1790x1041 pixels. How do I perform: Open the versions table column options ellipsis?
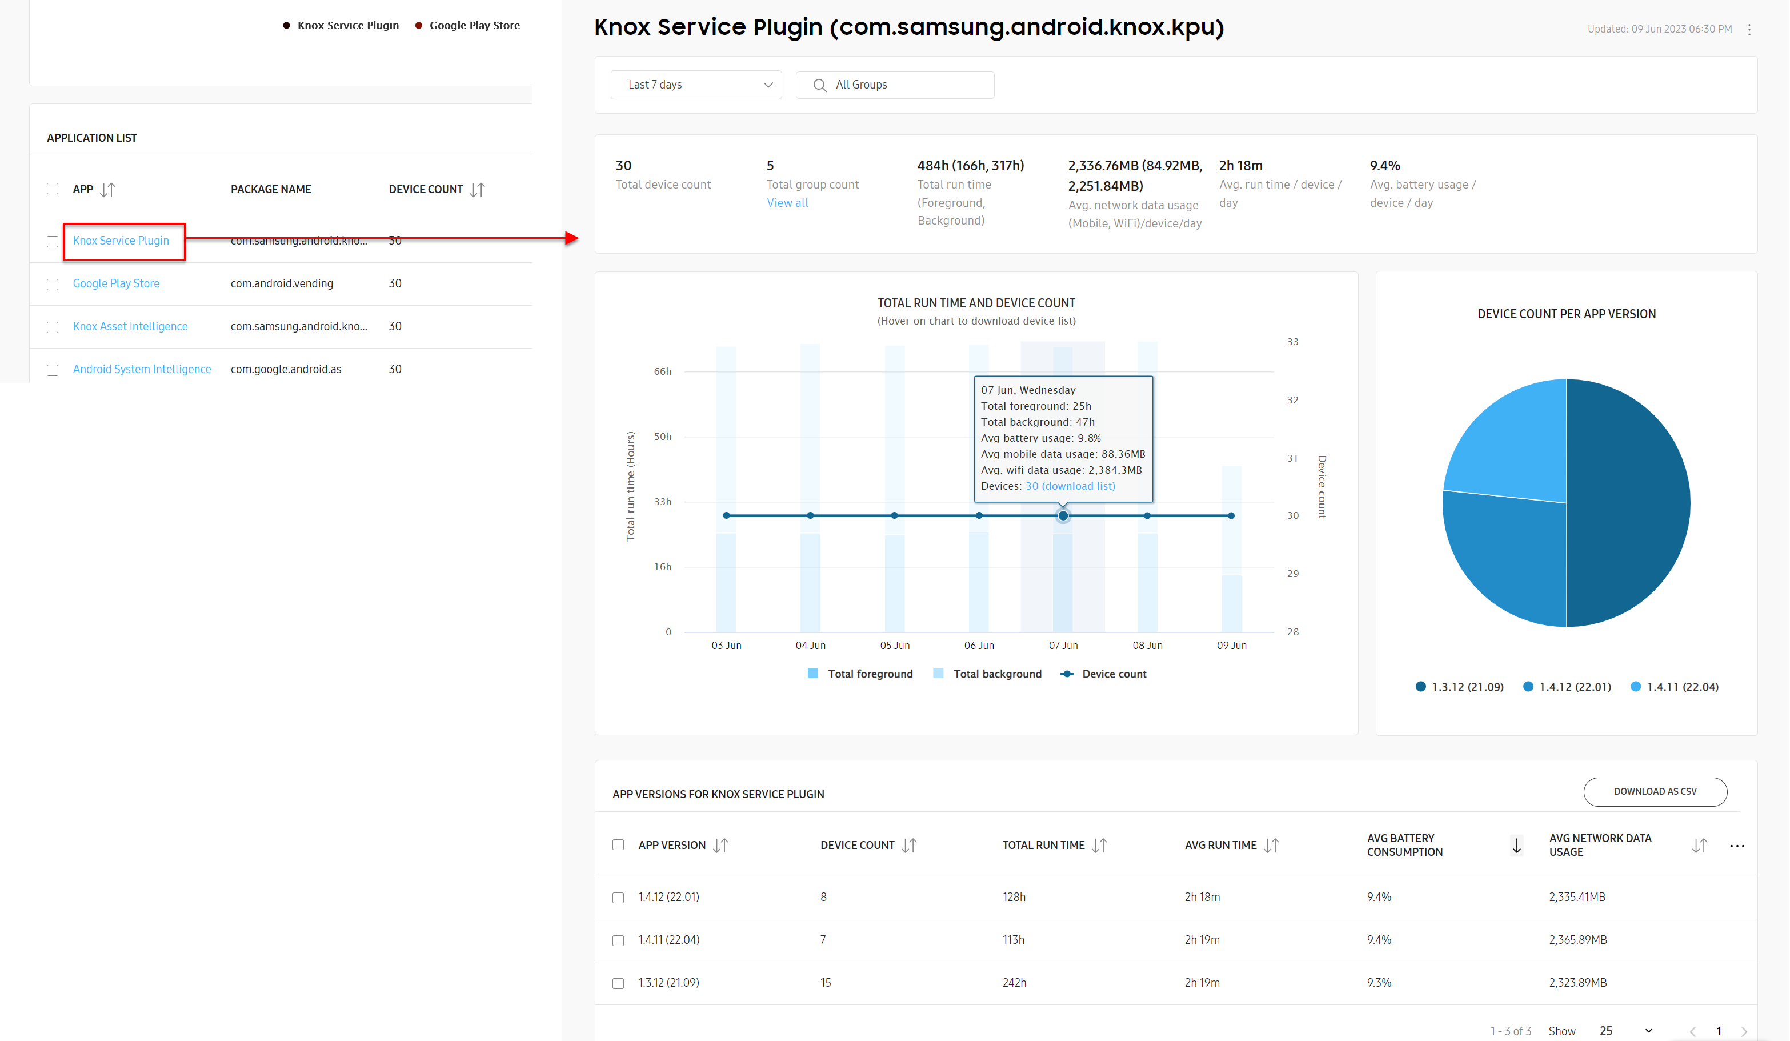[1737, 846]
